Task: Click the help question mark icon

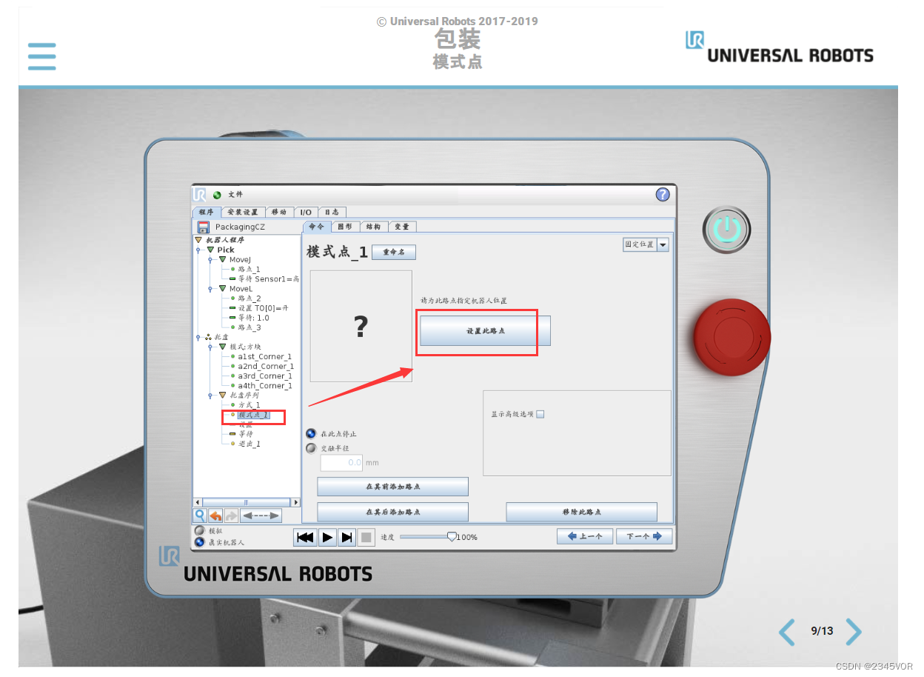Action: (x=663, y=194)
